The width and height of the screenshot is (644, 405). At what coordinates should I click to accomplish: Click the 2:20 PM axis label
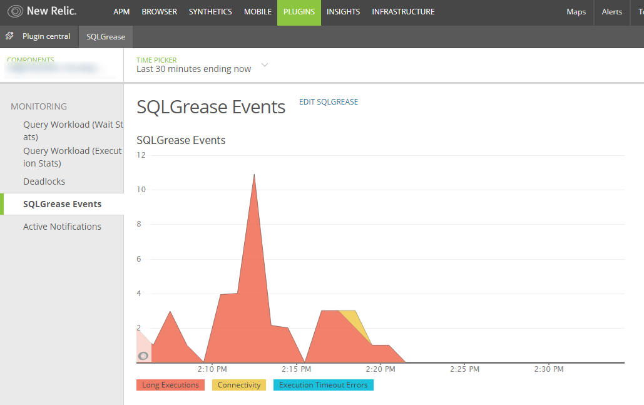[381, 369]
